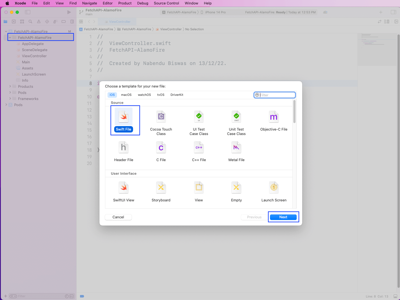Toggle the debug area at bottom right
Viewport: 400px width, 300px height.
(x=395, y=296)
